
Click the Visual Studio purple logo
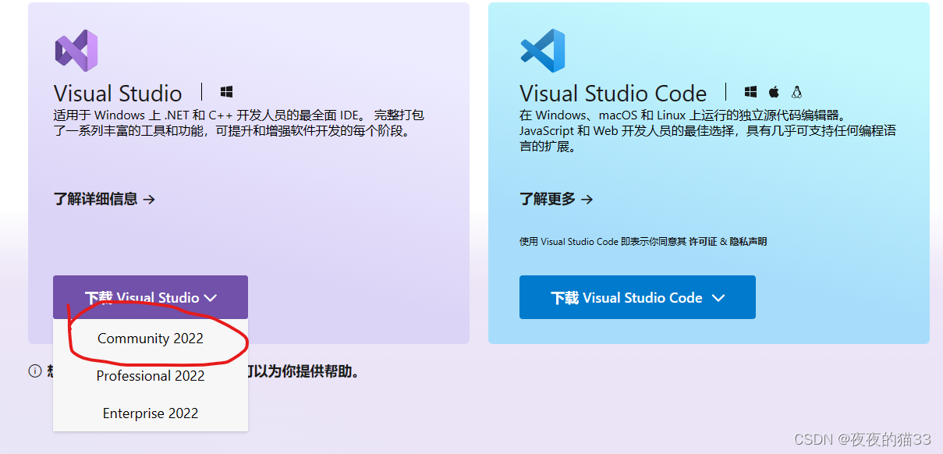(x=76, y=49)
